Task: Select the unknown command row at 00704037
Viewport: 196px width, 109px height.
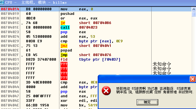Action: 96,64
